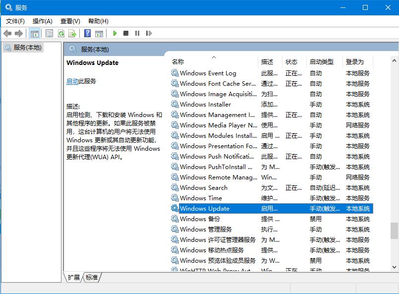
Task: Click the Back arrow toolbar icon
Action: [7, 33]
